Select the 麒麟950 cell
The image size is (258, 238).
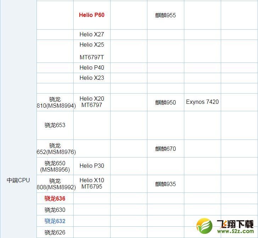coord(166,102)
